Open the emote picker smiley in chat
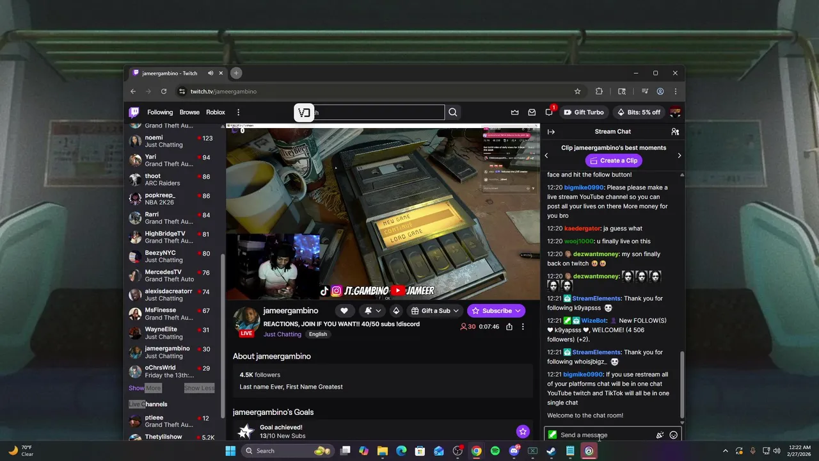The height and width of the screenshot is (461, 819). pyautogui.click(x=673, y=435)
